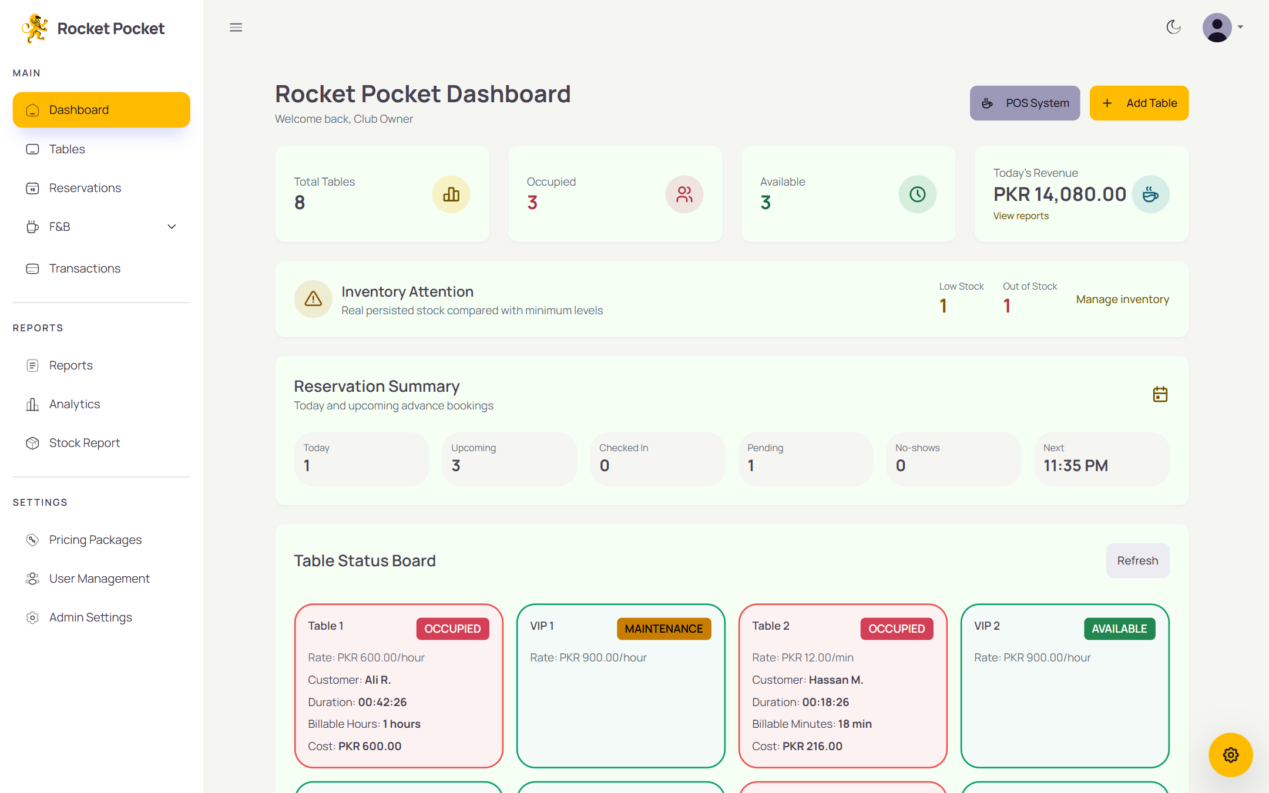Screen dimensions: 1269x793
Task: Click the F&B cup icon
Action: 32,227
